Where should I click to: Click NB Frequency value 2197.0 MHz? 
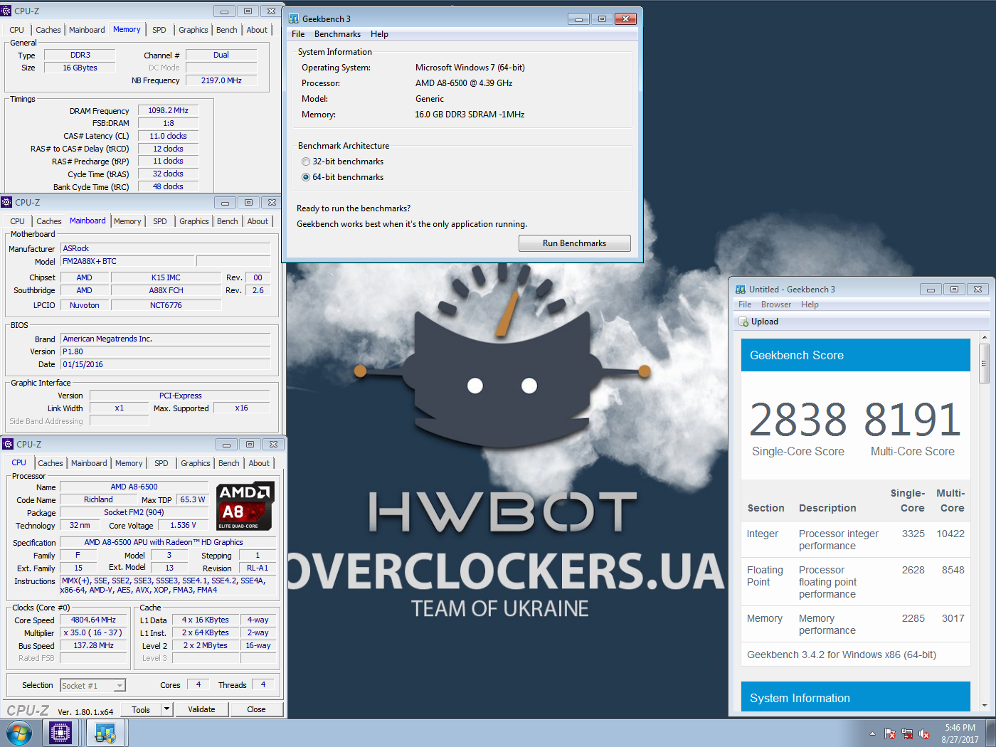click(221, 80)
